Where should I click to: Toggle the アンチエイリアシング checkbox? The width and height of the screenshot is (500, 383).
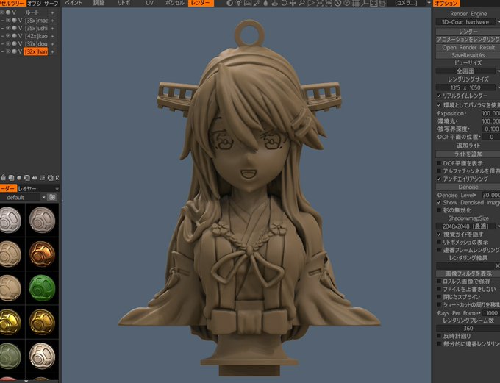[439, 179]
